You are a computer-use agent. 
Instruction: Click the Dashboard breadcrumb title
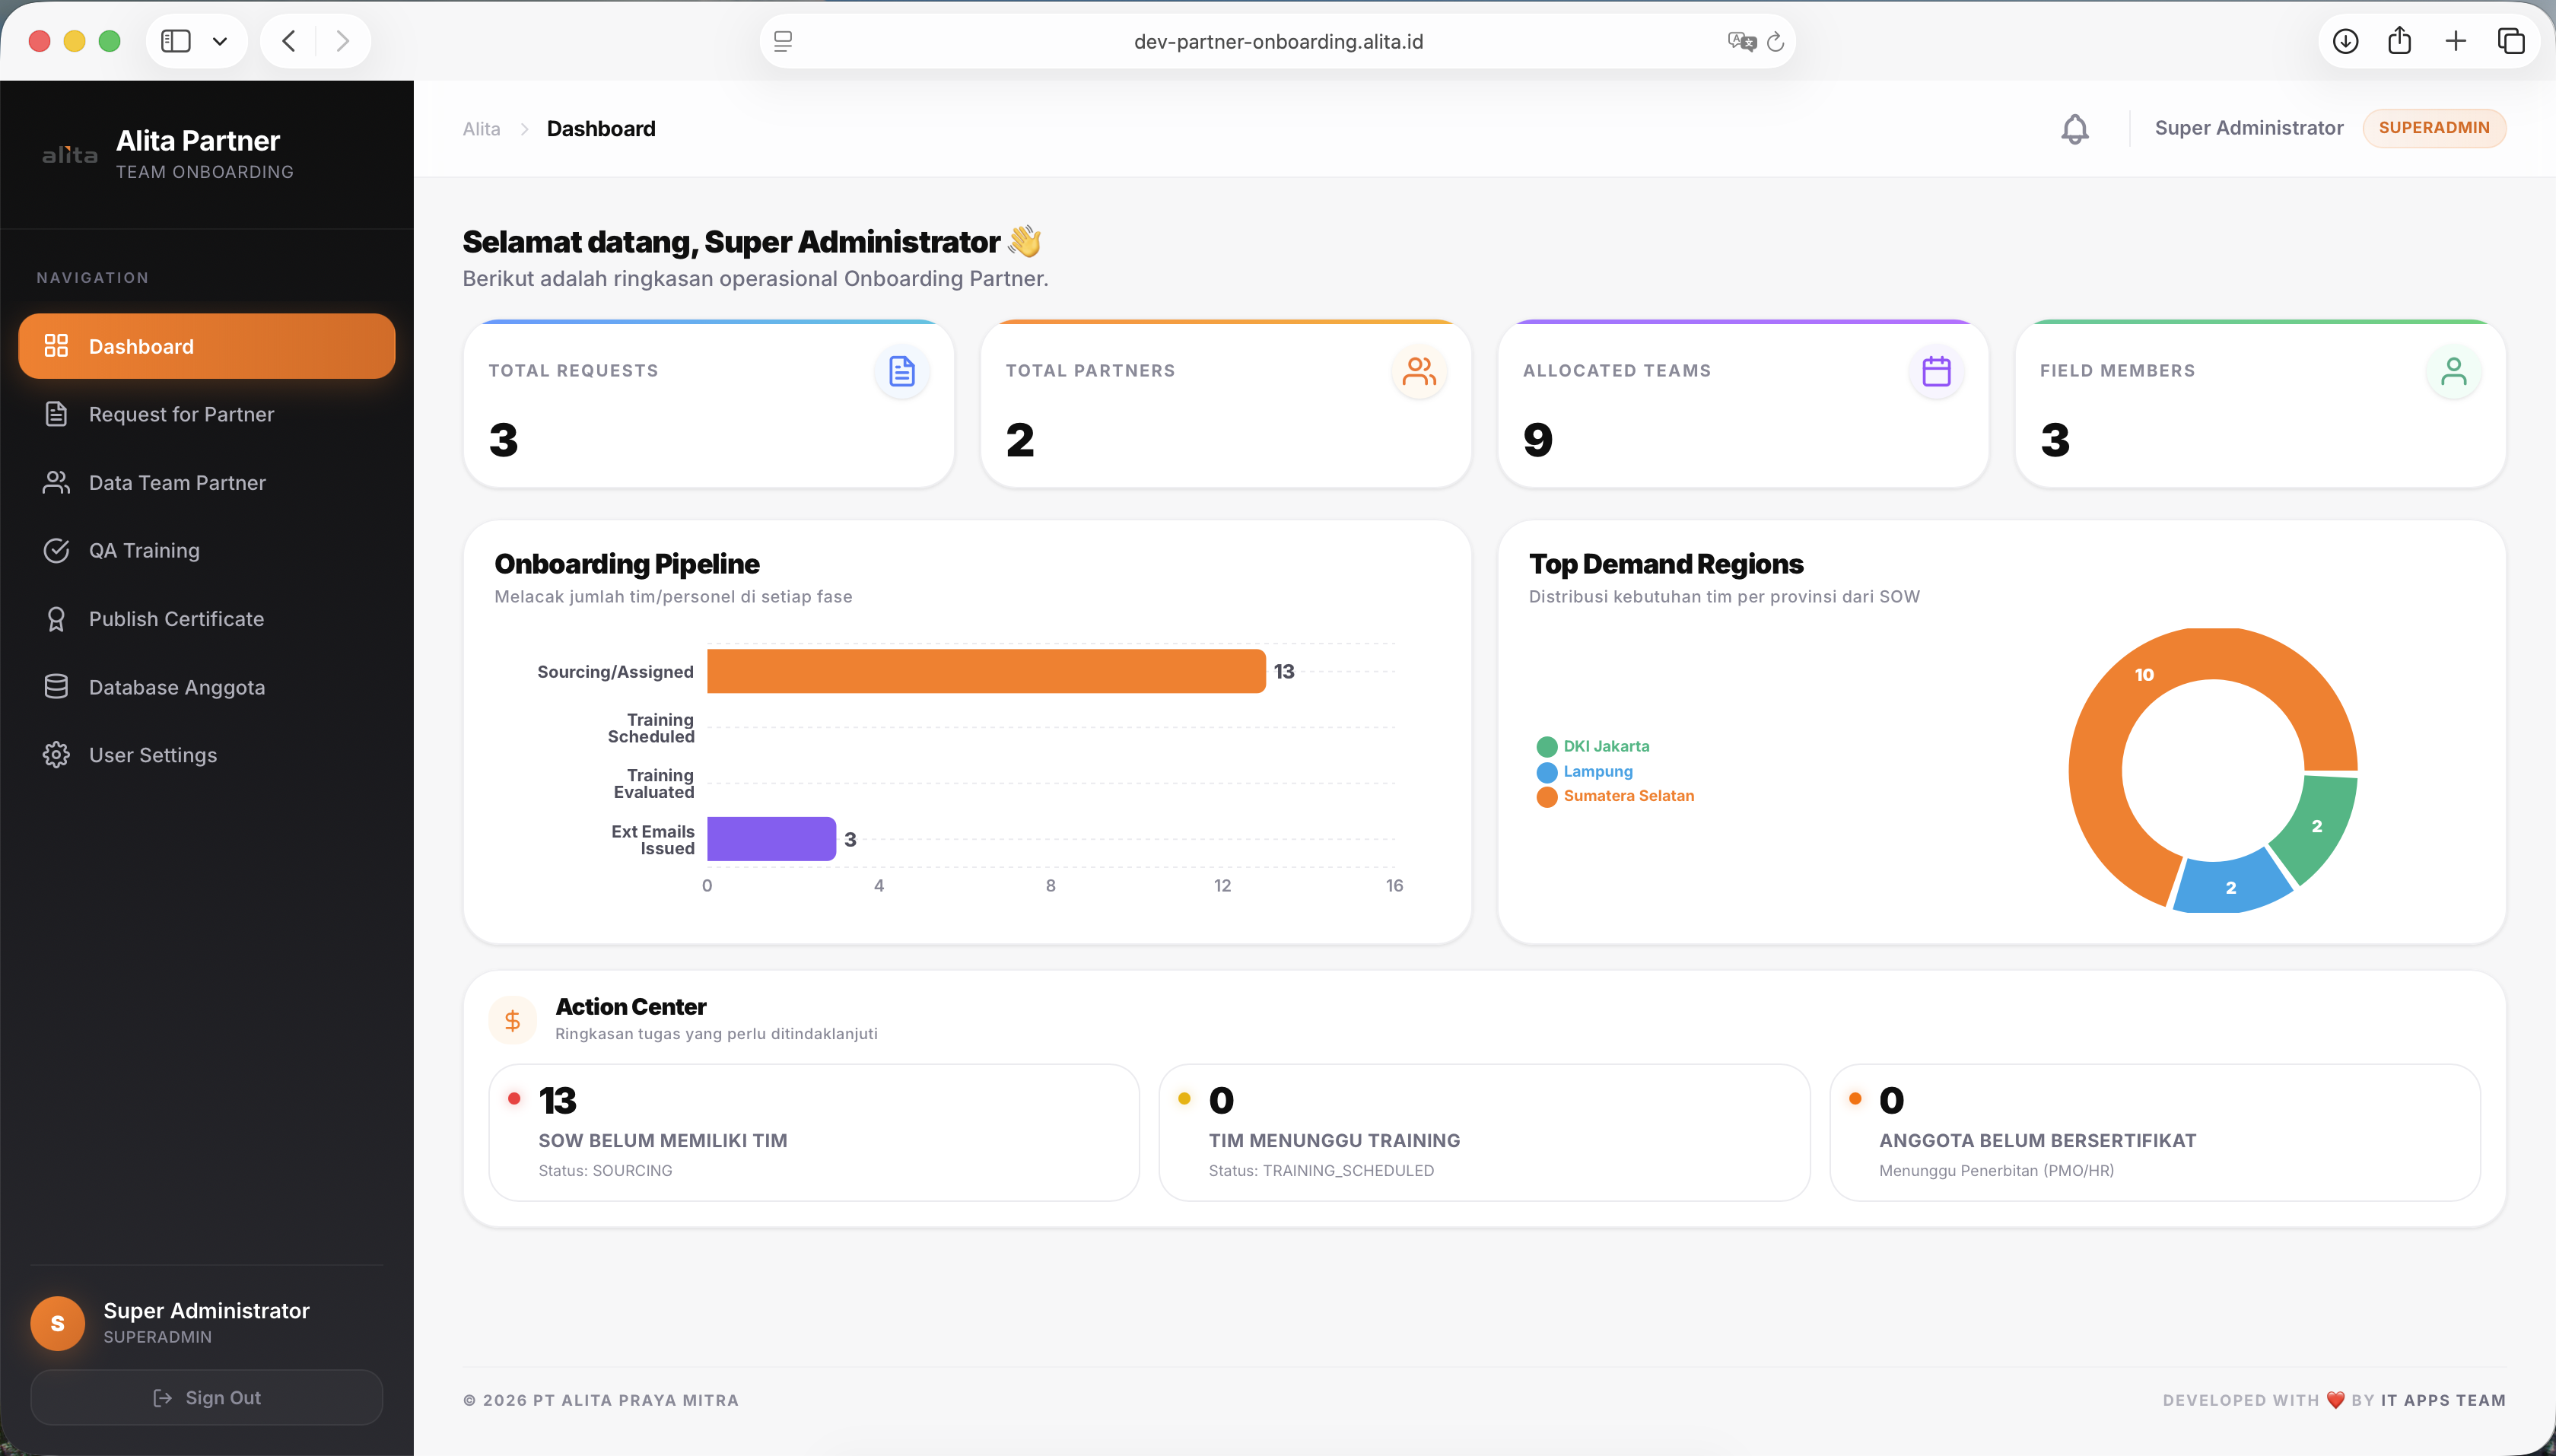coord(601,129)
